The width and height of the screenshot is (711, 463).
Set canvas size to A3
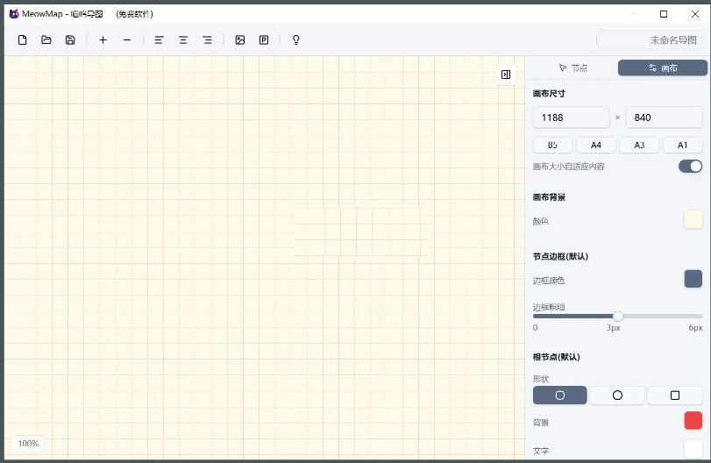click(639, 145)
